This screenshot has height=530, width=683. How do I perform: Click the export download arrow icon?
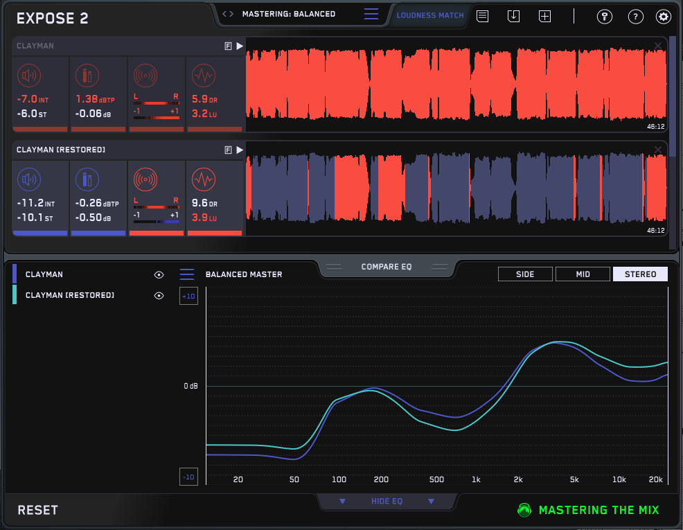click(x=513, y=16)
